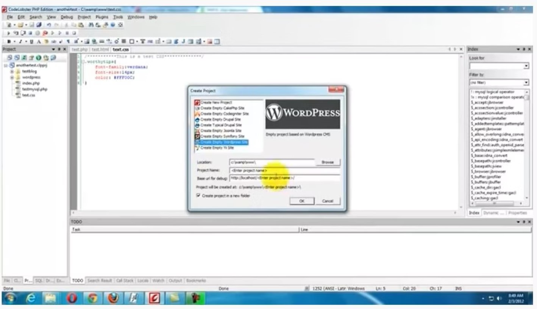The image size is (537, 309).
Task: Switch to the test.php editor tab
Action: (x=80, y=50)
